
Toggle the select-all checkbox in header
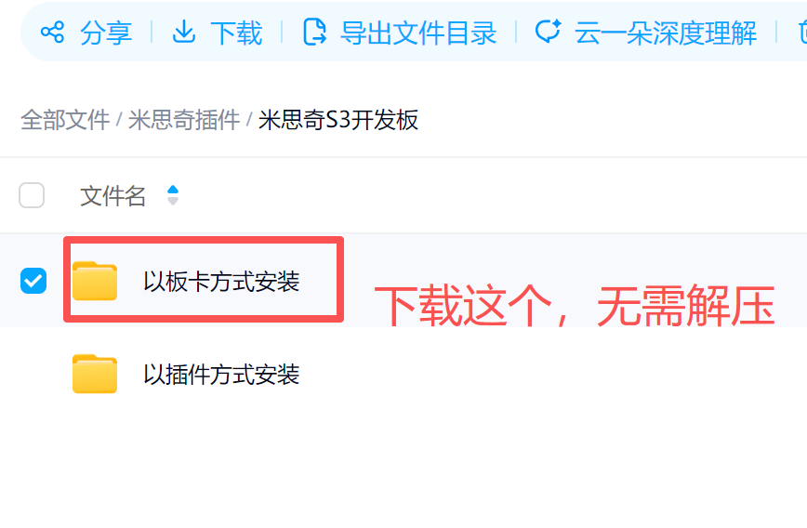point(32,195)
